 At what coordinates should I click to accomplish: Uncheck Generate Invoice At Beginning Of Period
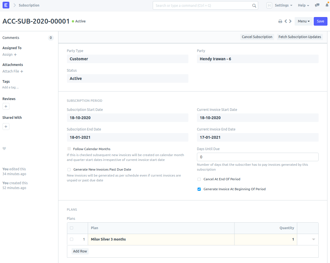click(x=199, y=189)
